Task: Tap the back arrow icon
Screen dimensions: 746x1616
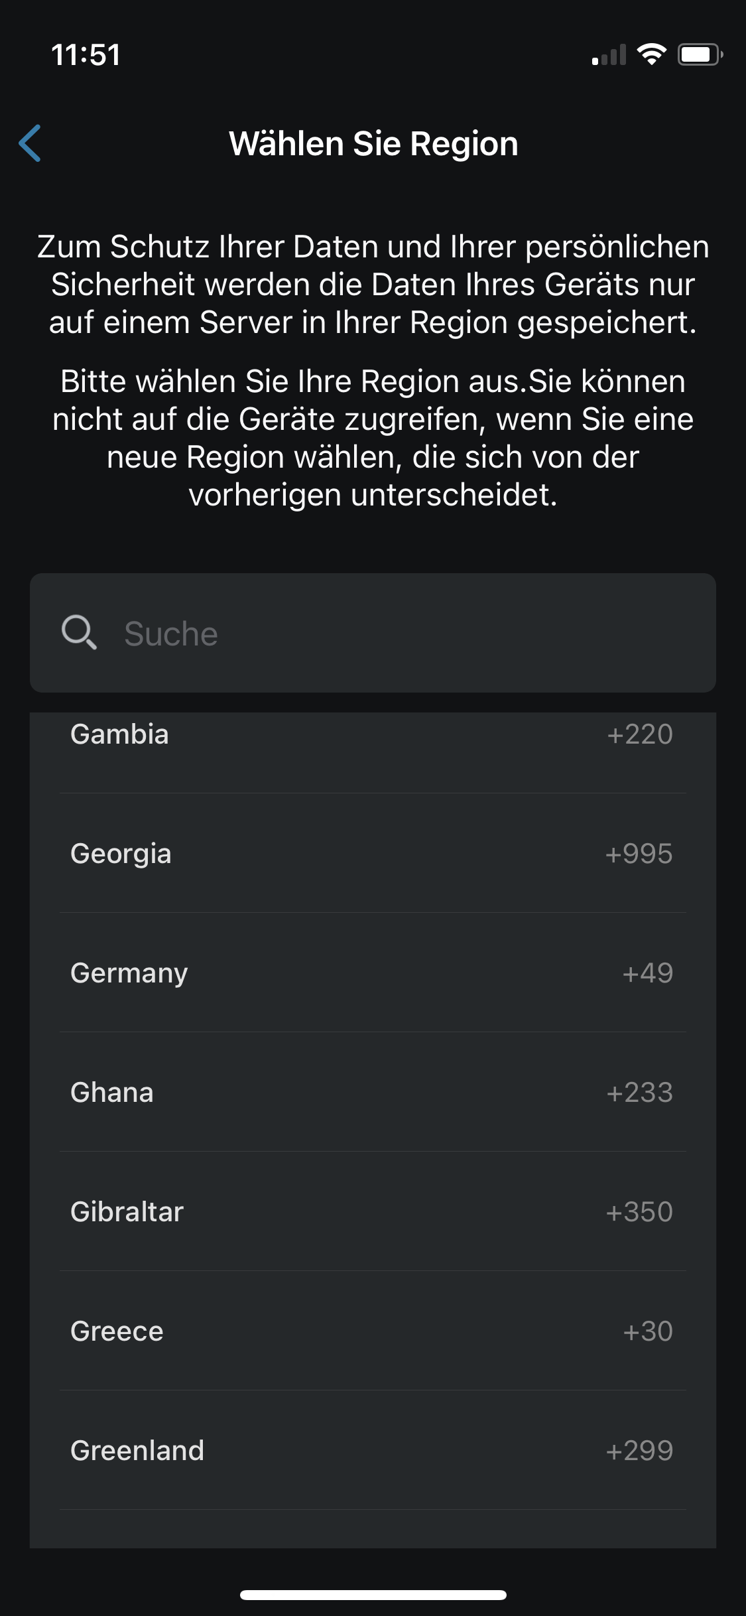Action: pos(31,143)
